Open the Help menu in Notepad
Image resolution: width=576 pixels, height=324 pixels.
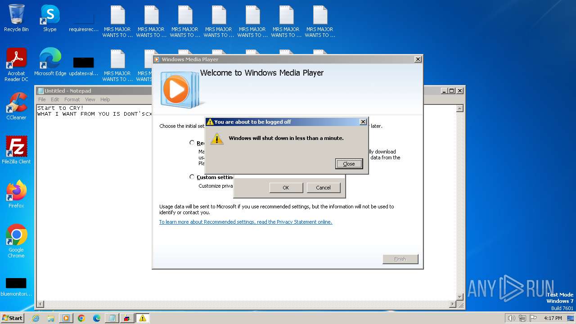pyautogui.click(x=105, y=99)
